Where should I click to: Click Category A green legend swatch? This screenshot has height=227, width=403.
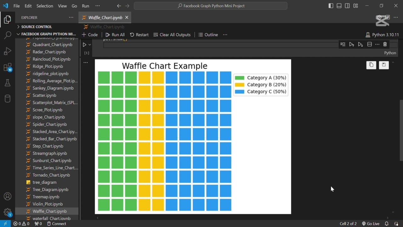pos(240,78)
